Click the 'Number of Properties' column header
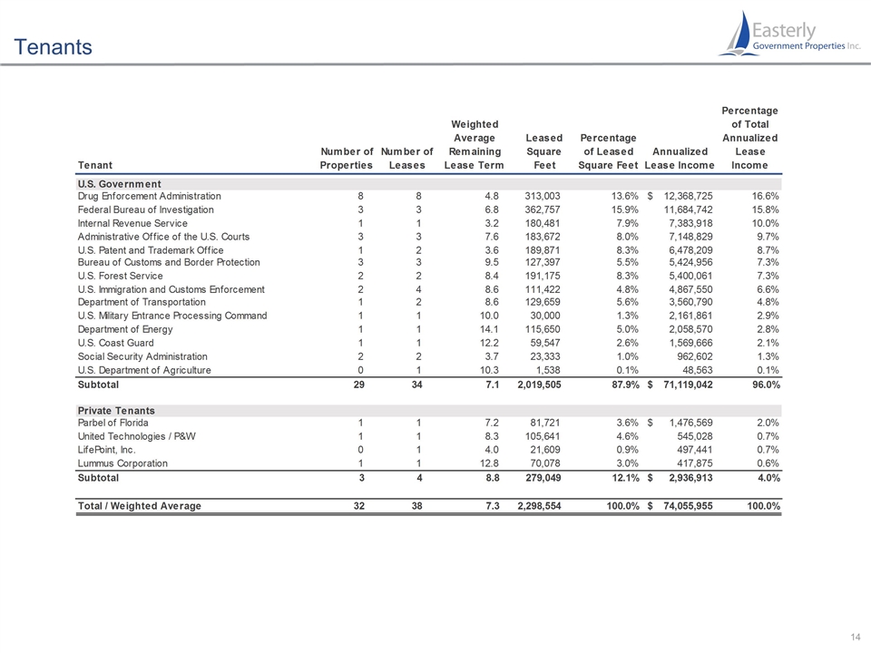Viewport: 871px width, 653px height. point(347,158)
